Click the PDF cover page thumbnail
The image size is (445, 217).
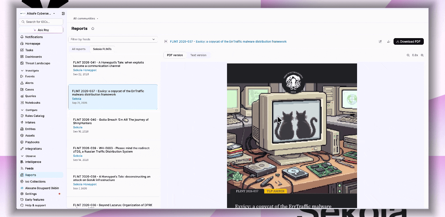click(292, 136)
